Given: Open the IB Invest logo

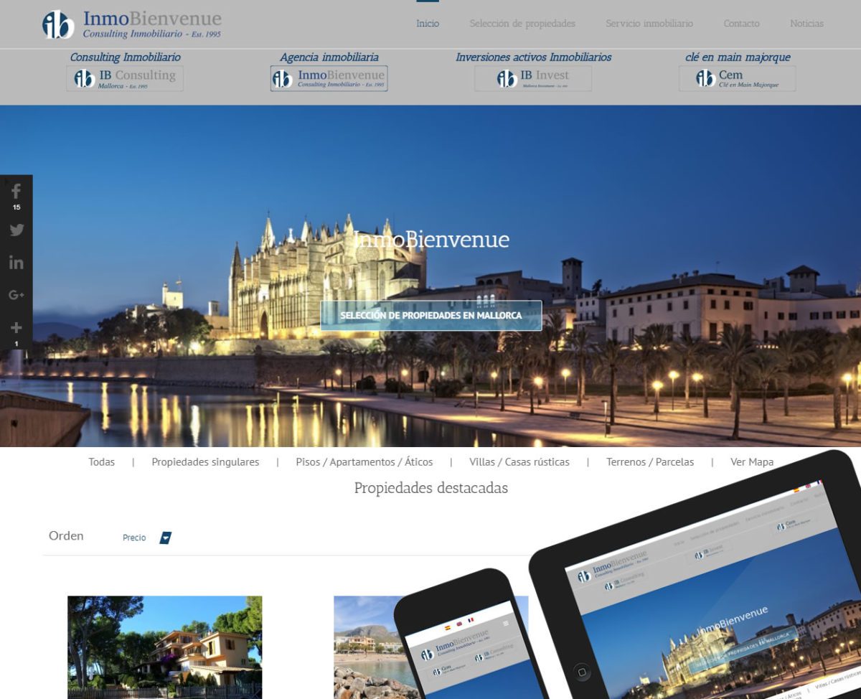Looking at the screenshot, I should (x=533, y=78).
